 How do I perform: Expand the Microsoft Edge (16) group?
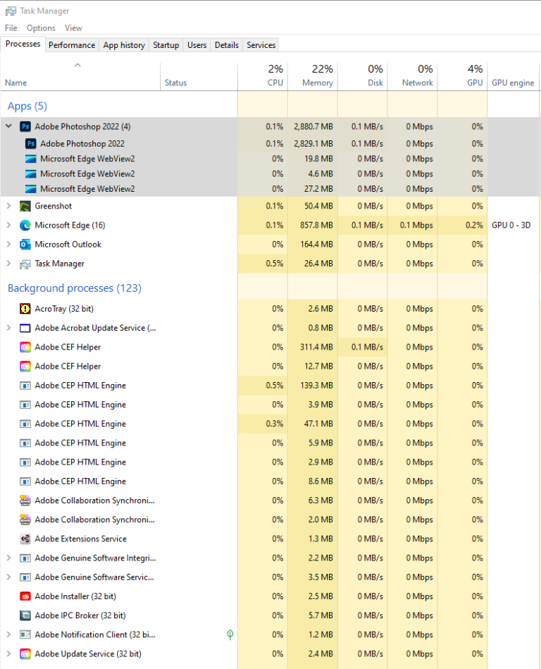coord(8,226)
